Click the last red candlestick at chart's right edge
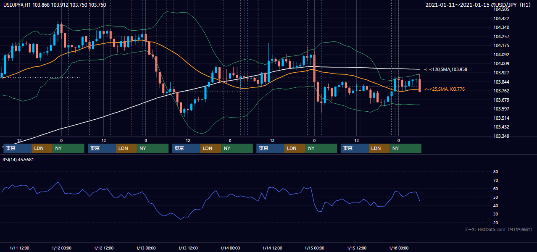Screen dimensions: 537x252 point(419,85)
